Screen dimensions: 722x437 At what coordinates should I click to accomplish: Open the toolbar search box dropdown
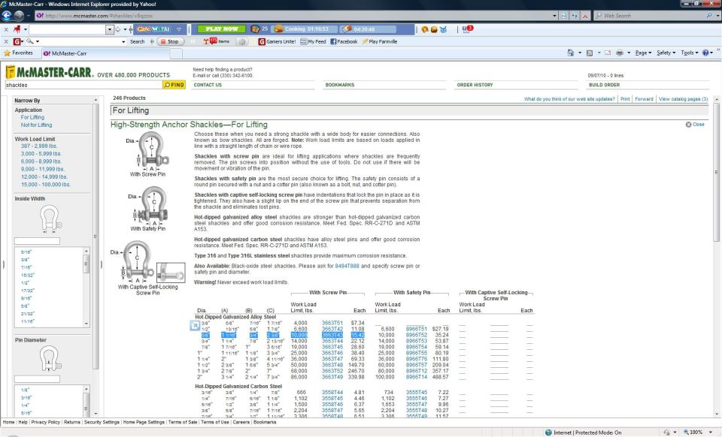point(110,29)
